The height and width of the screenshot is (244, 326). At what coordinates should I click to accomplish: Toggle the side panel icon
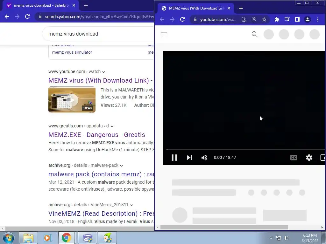pyautogui.click(x=297, y=19)
